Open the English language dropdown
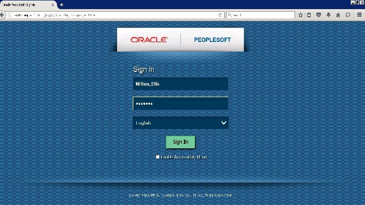Image resolution: width=365 pixels, height=205 pixels. (180, 122)
